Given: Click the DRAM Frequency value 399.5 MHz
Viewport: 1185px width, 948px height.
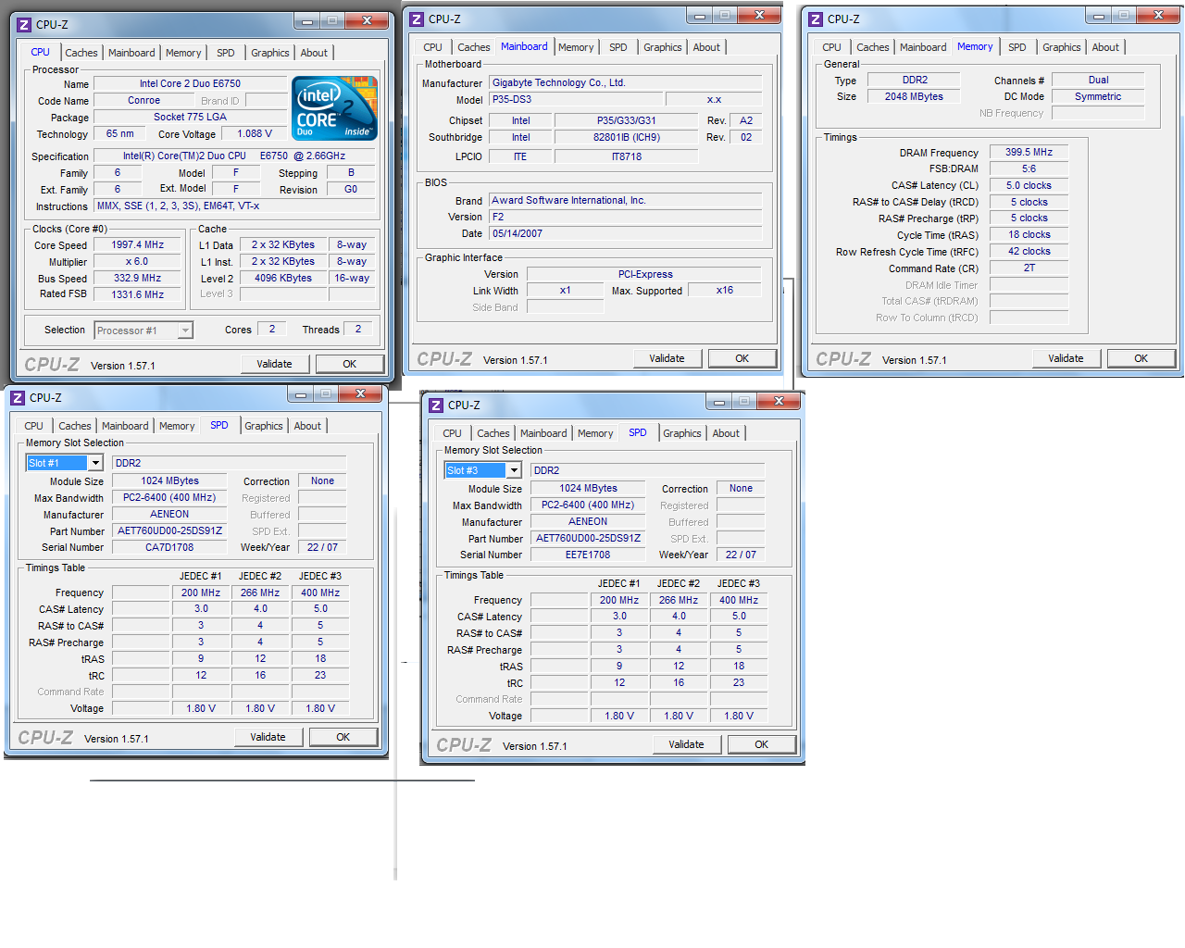Looking at the screenshot, I should [x=1029, y=152].
